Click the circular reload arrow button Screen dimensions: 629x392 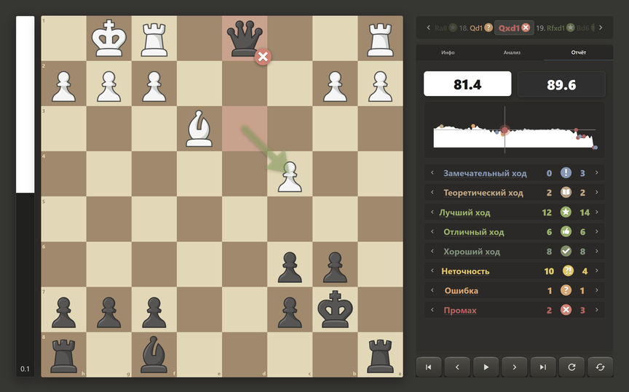click(571, 367)
